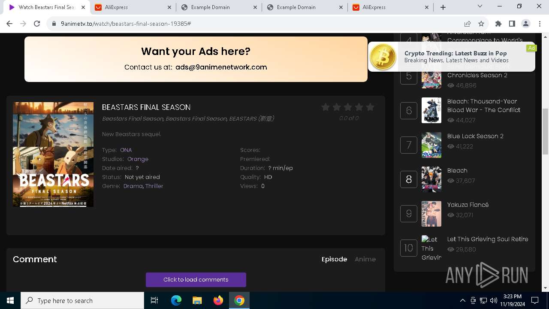Toggle the browser side panel

(x=512, y=24)
